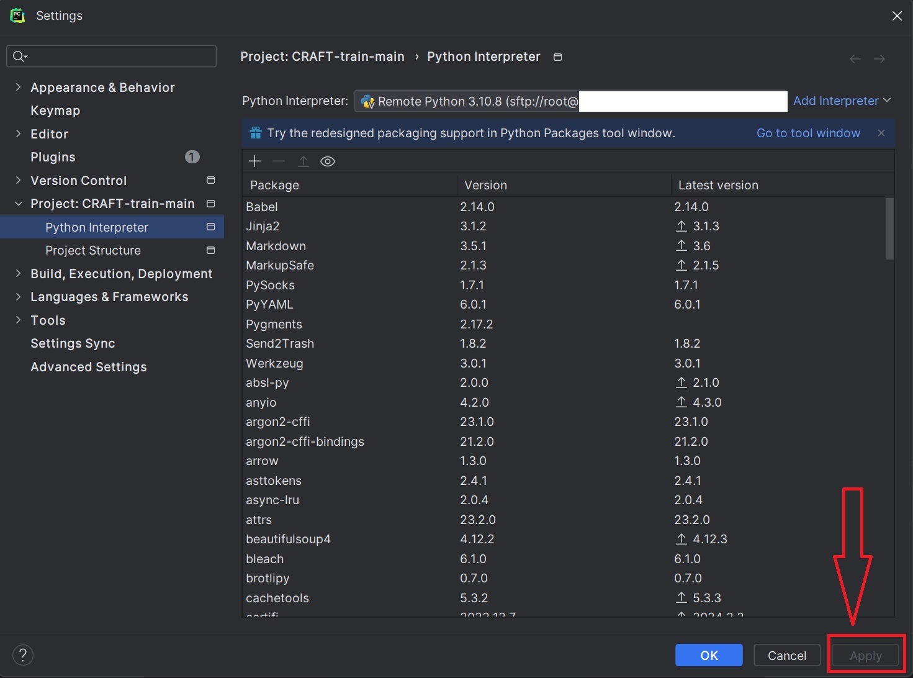Select the async-lru package row
The image size is (913, 678).
pos(564,500)
